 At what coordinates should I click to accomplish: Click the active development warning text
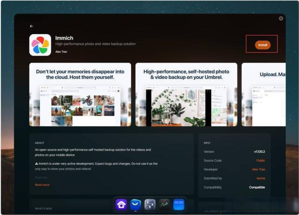point(96,166)
